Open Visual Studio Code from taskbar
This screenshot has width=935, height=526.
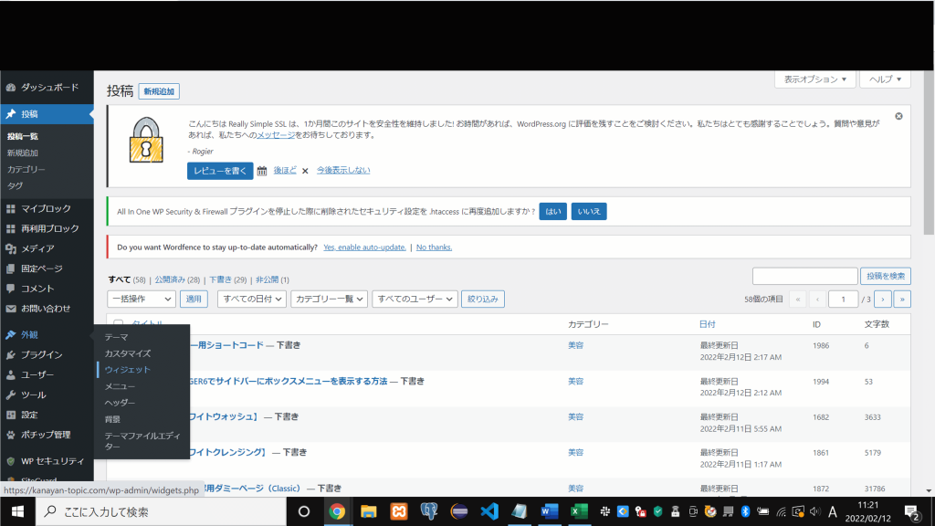pos(488,511)
